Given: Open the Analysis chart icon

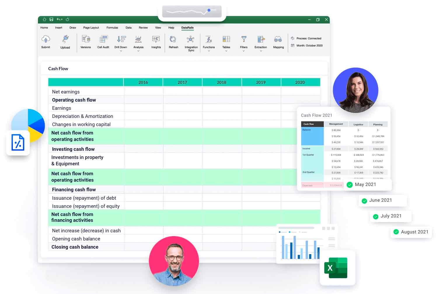Looking at the screenshot, I should pos(138,39).
